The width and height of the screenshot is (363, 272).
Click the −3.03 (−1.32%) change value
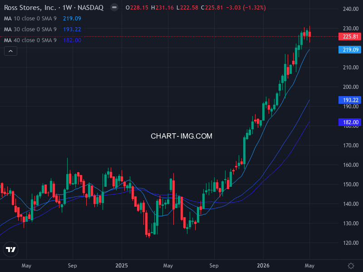pyautogui.click(x=245, y=8)
